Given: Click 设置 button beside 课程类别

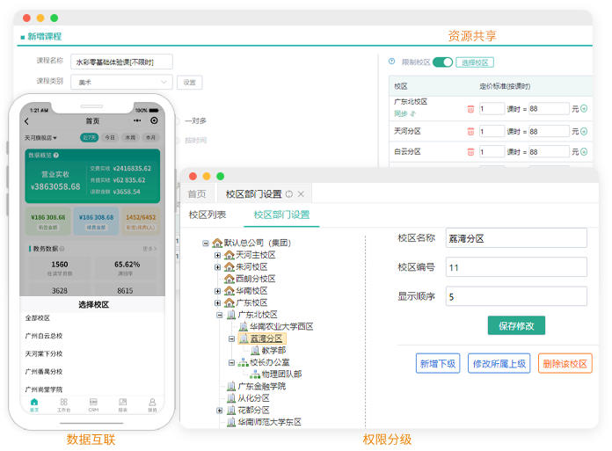Looking at the screenshot, I should [190, 83].
